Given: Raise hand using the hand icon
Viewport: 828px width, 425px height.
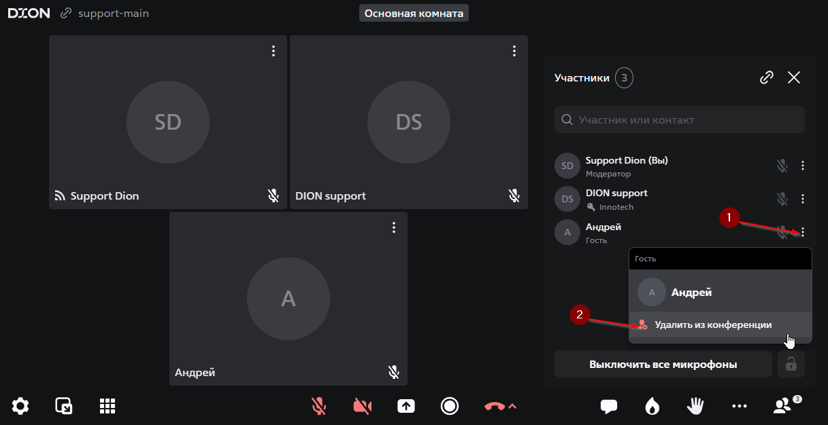Looking at the screenshot, I should click(x=695, y=406).
